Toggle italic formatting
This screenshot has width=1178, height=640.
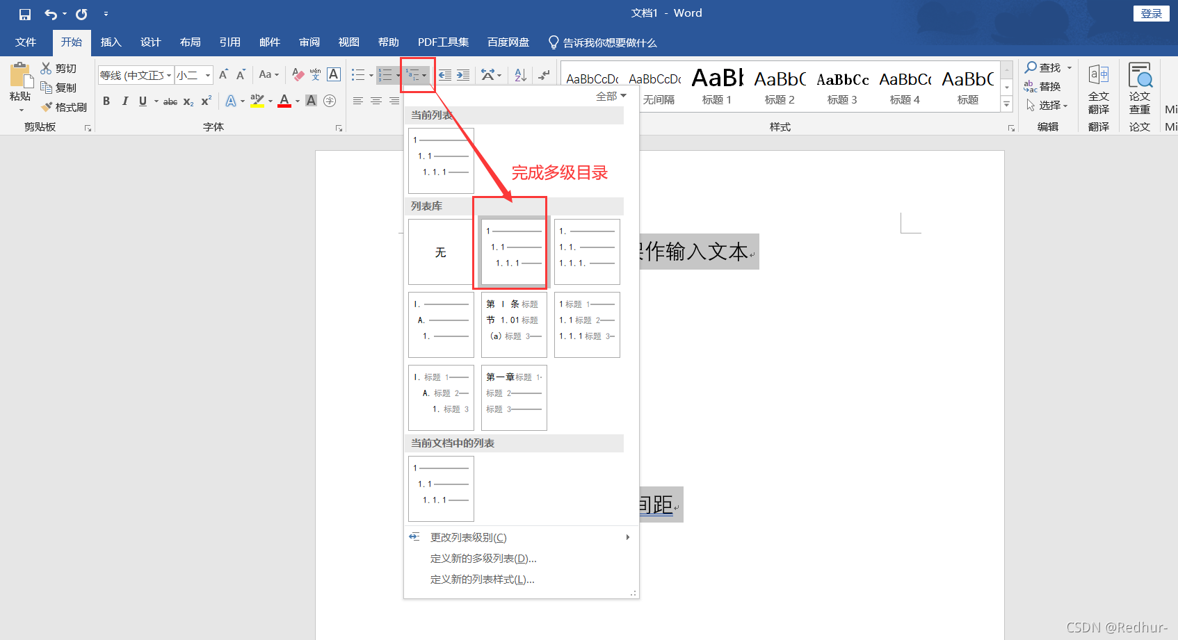(124, 101)
